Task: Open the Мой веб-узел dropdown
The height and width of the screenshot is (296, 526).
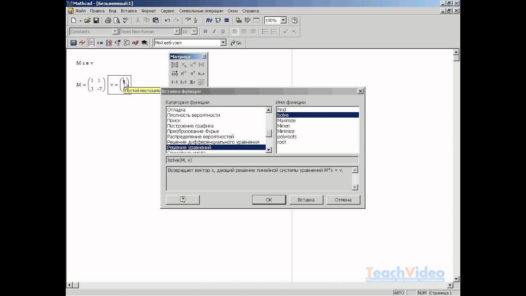Action: tap(223, 42)
